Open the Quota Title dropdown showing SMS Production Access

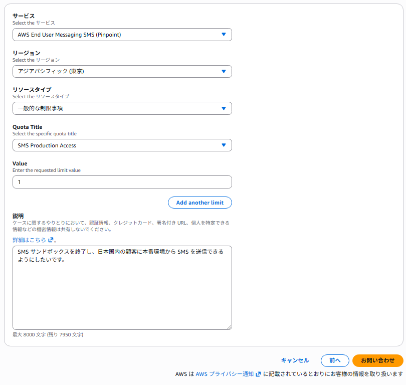pos(115,145)
